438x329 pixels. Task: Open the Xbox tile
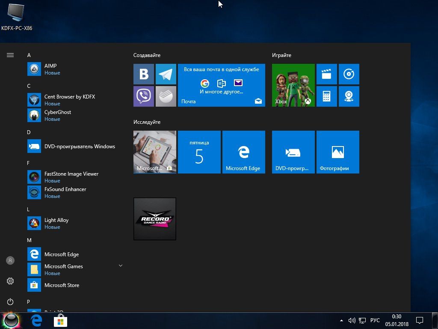click(293, 85)
